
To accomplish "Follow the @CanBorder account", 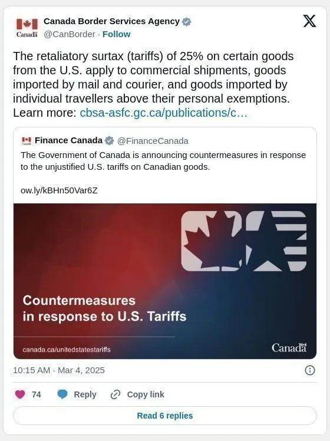I will [116, 34].
